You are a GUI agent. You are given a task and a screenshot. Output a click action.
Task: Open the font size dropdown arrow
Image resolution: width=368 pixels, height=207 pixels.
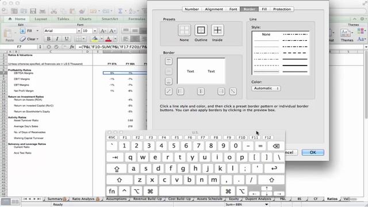94,30
